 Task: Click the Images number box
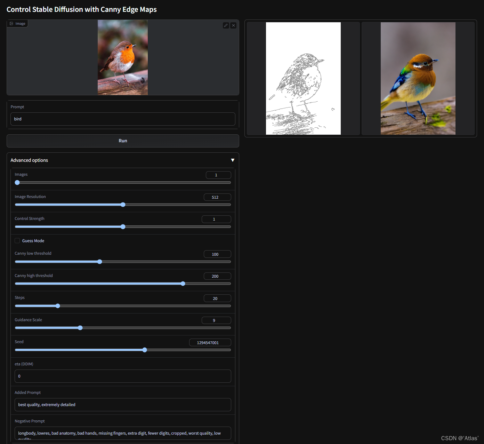(218, 175)
